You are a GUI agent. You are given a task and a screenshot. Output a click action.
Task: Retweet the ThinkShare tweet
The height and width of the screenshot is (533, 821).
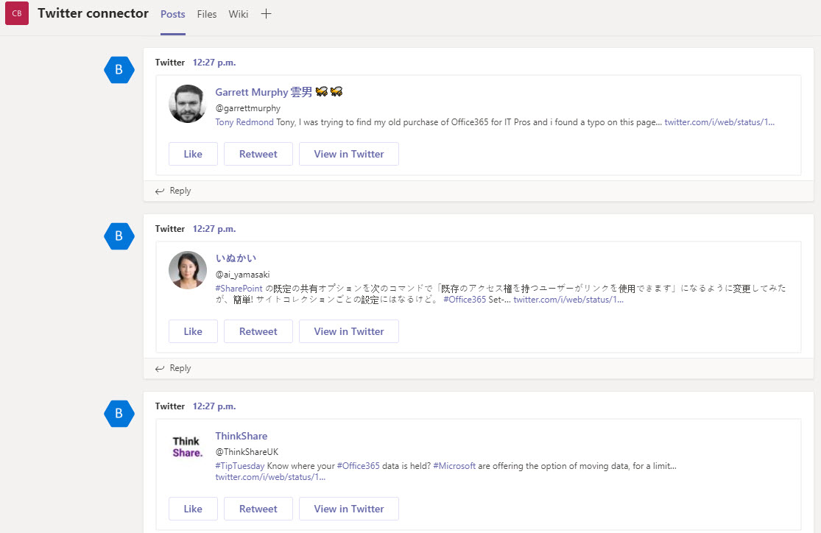click(x=258, y=509)
